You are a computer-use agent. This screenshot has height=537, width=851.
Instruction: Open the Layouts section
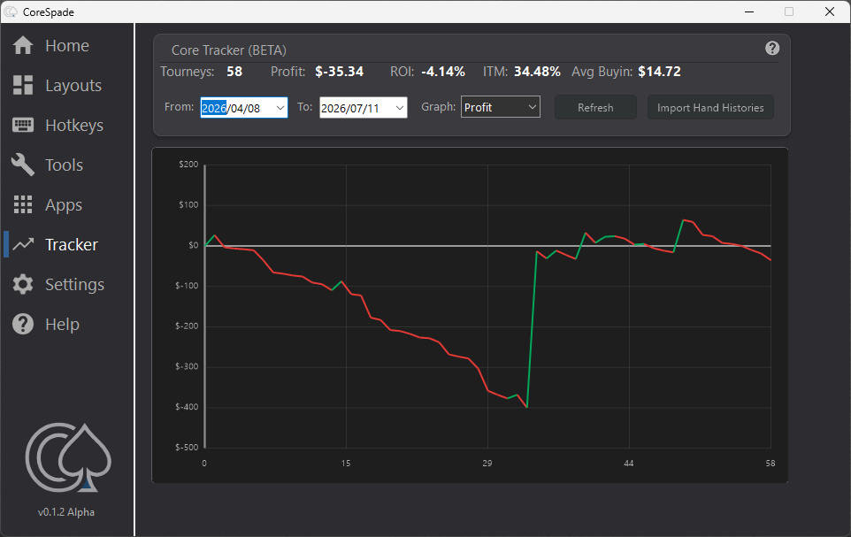(x=73, y=85)
